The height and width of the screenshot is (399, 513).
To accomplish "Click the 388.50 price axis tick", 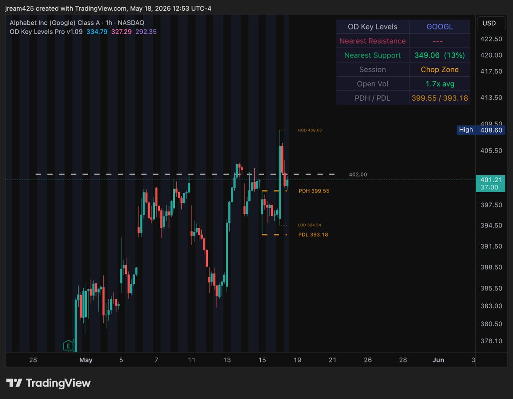I will [492, 267].
